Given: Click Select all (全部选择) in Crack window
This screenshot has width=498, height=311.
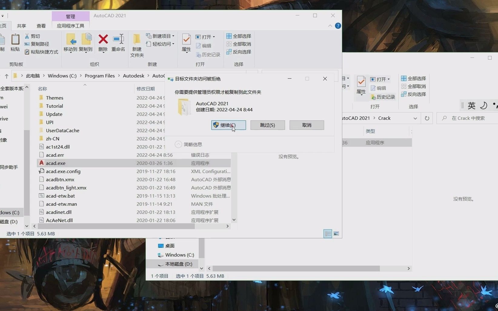Looking at the screenshot, I should click(413, 78).
